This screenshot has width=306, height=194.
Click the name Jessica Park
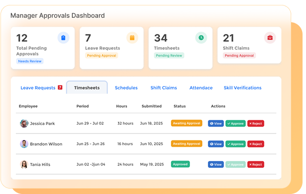[x=42, y=124]
